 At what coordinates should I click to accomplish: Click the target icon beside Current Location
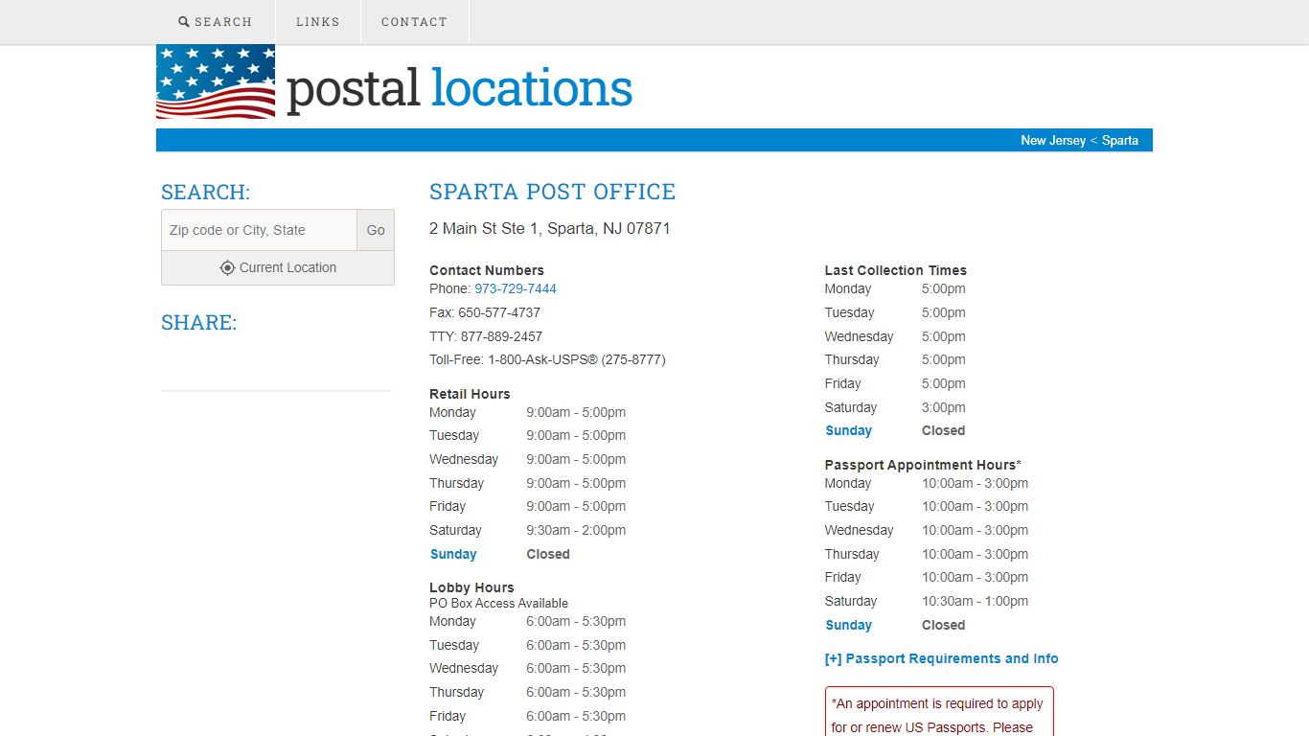pos(227,268)
